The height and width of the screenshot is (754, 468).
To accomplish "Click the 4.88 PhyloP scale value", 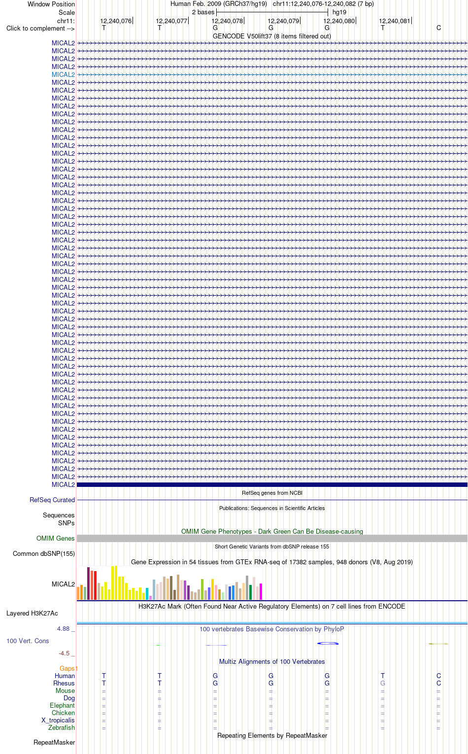I will (x=64, y=629).
